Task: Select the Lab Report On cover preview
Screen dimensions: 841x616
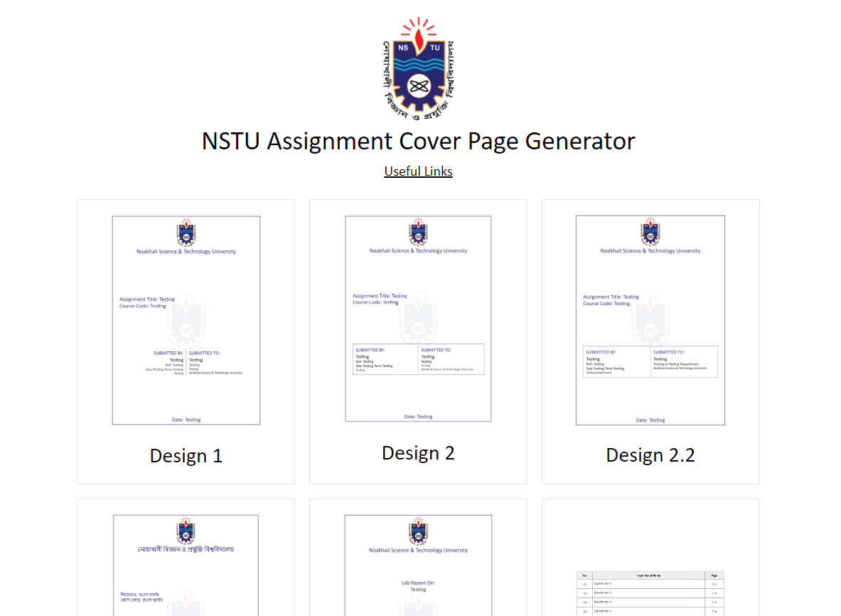Action: pyautogui.click(x=418, y=565)
